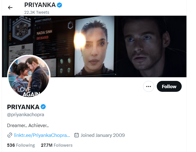Click the Dreamer.. Achiever.. bio text
Viewport: 196px width, 152px height.
[x=28, y=125]
